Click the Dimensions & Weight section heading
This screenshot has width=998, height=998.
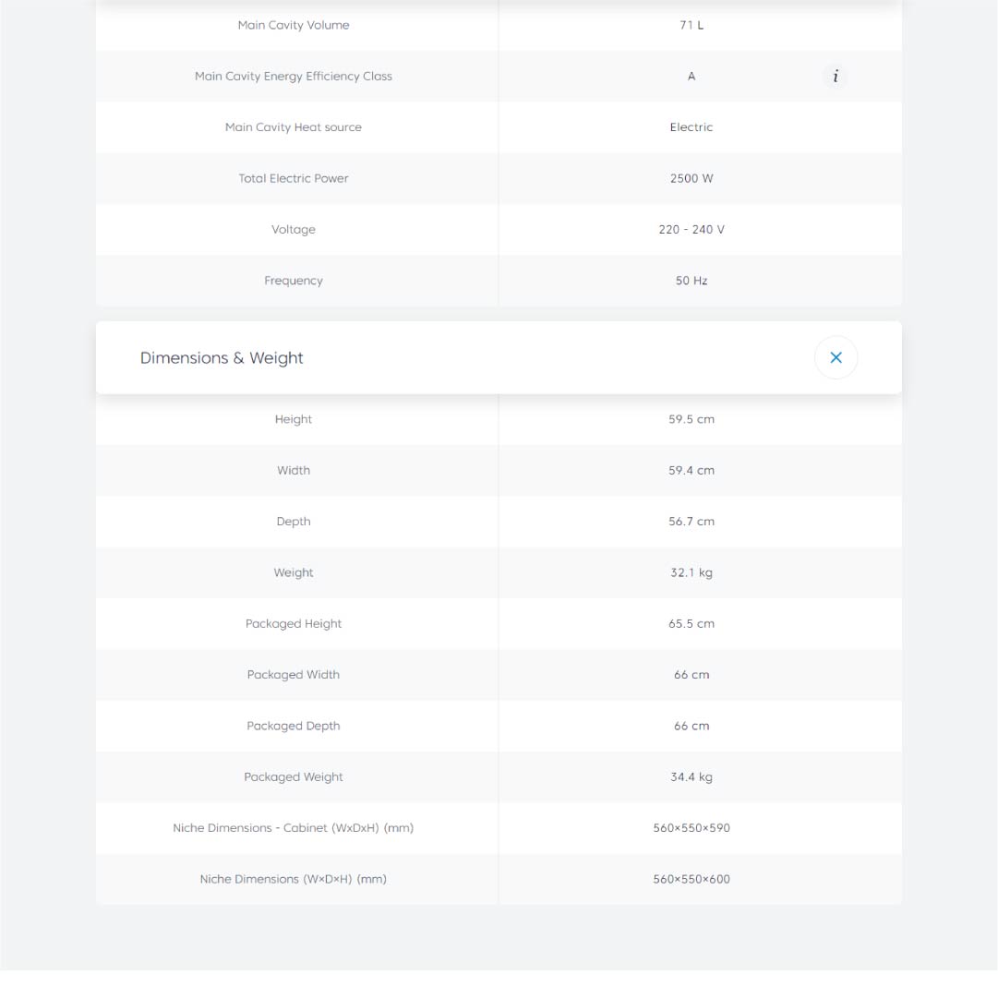222,358
